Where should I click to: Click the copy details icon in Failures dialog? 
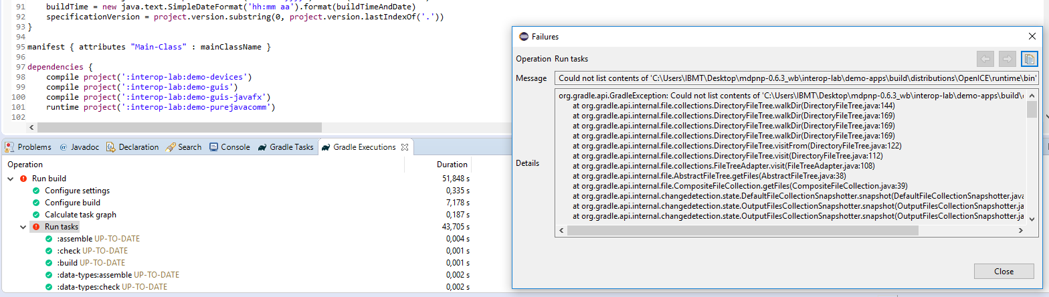(x=1029, y=59)
